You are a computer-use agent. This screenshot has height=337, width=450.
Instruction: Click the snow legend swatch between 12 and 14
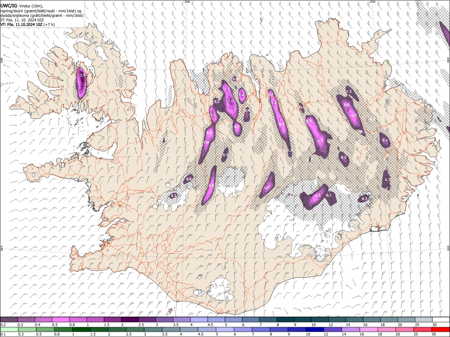(337, 319)
